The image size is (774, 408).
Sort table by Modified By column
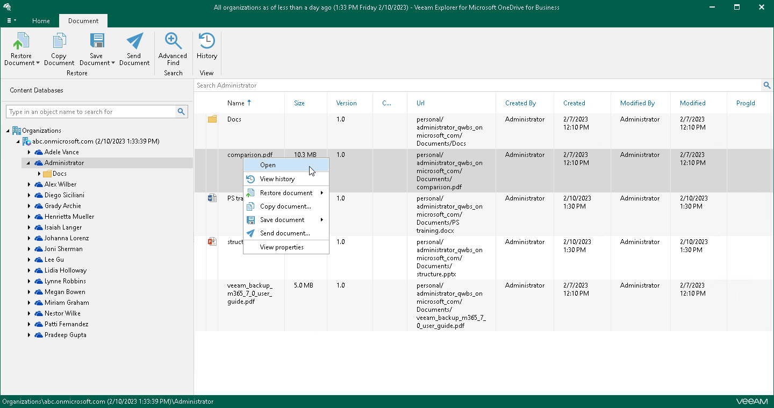point(637,103)
